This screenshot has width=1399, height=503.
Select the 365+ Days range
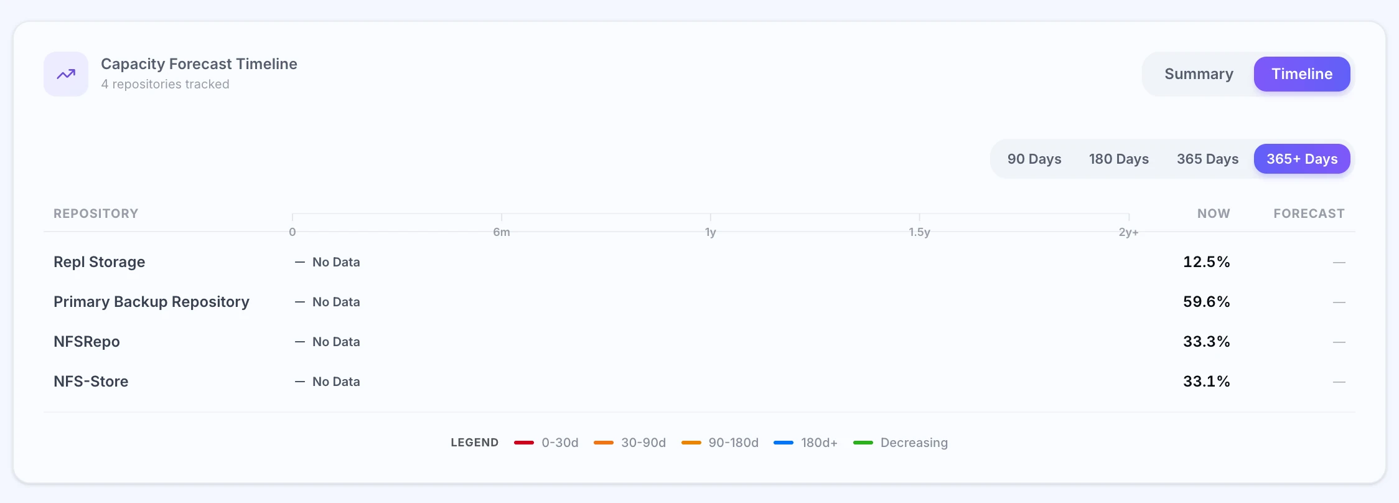point(1302,159)
